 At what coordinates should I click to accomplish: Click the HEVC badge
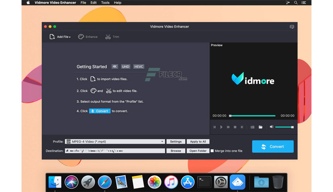point(139,67)
